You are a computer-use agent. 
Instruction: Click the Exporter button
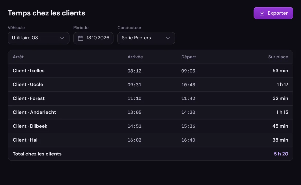point(273,13)
